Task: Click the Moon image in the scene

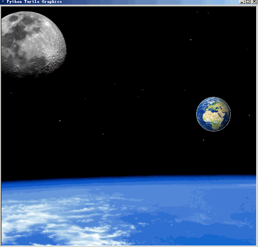Action: [x=34, y=45]
